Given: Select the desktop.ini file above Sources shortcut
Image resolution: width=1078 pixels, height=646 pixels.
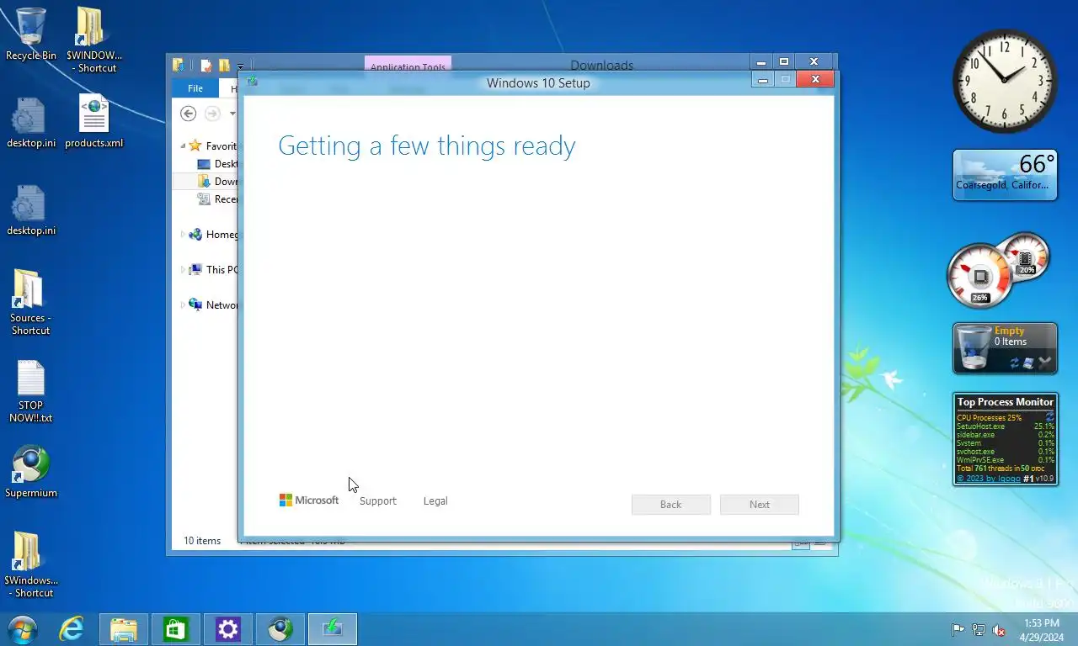Looking at the screenshot, I should [31, 210].
